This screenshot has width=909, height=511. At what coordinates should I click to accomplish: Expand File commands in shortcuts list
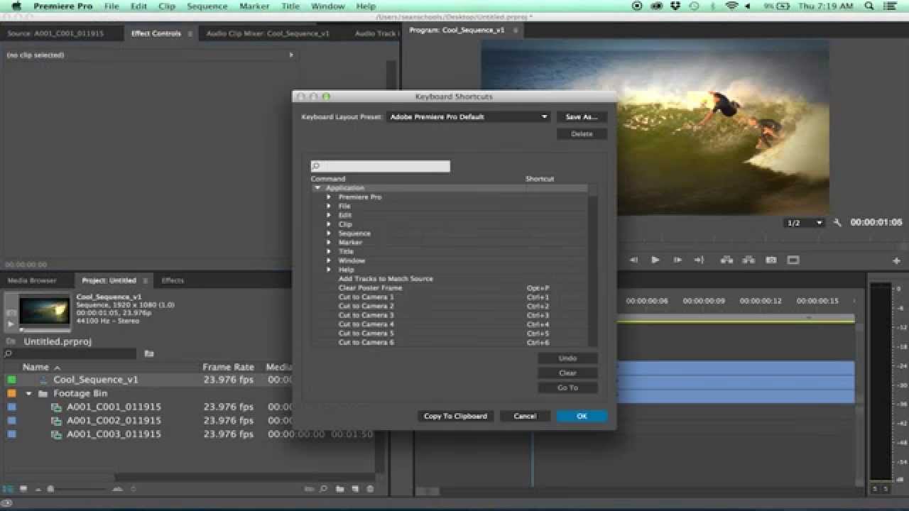[329, 206]
